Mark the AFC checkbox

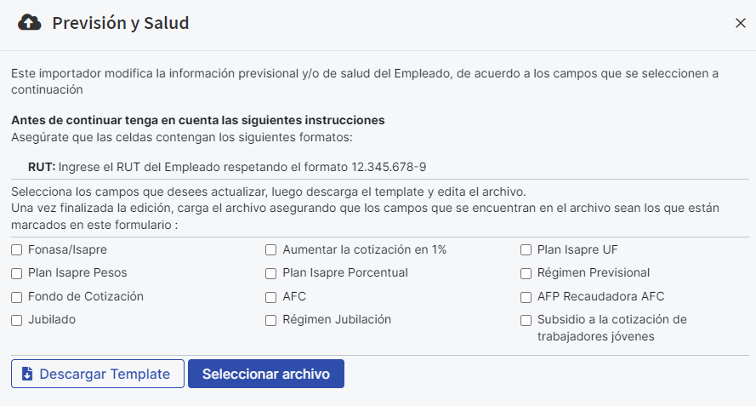[271, 297]
